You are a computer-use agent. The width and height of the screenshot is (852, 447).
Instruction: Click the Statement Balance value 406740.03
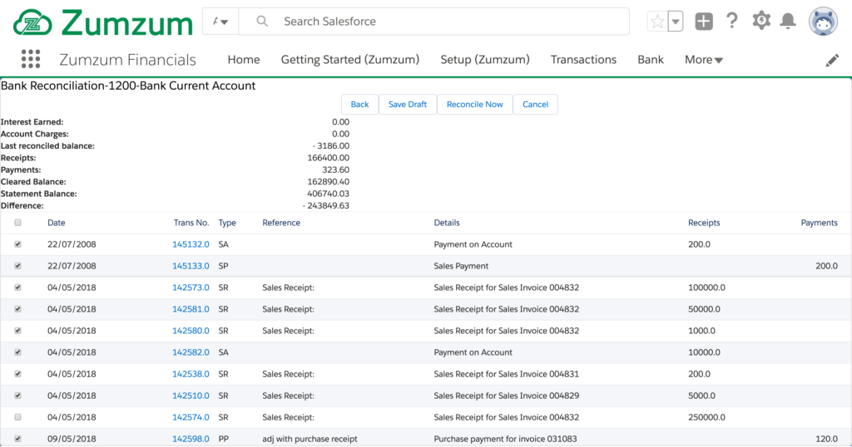click(328, 194)
